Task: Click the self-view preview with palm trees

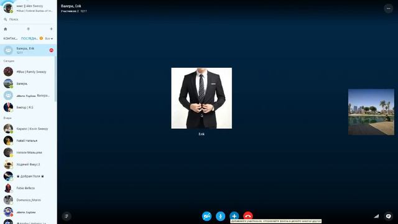Action: [371, 112]
